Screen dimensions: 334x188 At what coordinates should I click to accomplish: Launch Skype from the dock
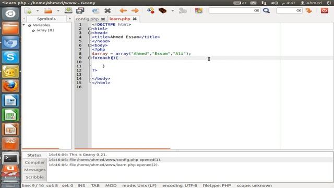(10, 57)
